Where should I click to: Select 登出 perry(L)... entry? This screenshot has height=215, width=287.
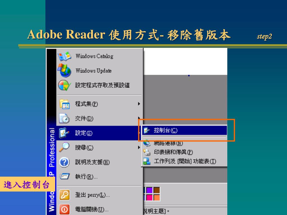pos(100,195)
